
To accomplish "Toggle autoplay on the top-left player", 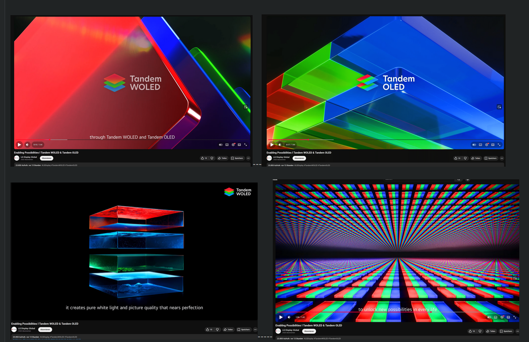I will coord(221,145).
